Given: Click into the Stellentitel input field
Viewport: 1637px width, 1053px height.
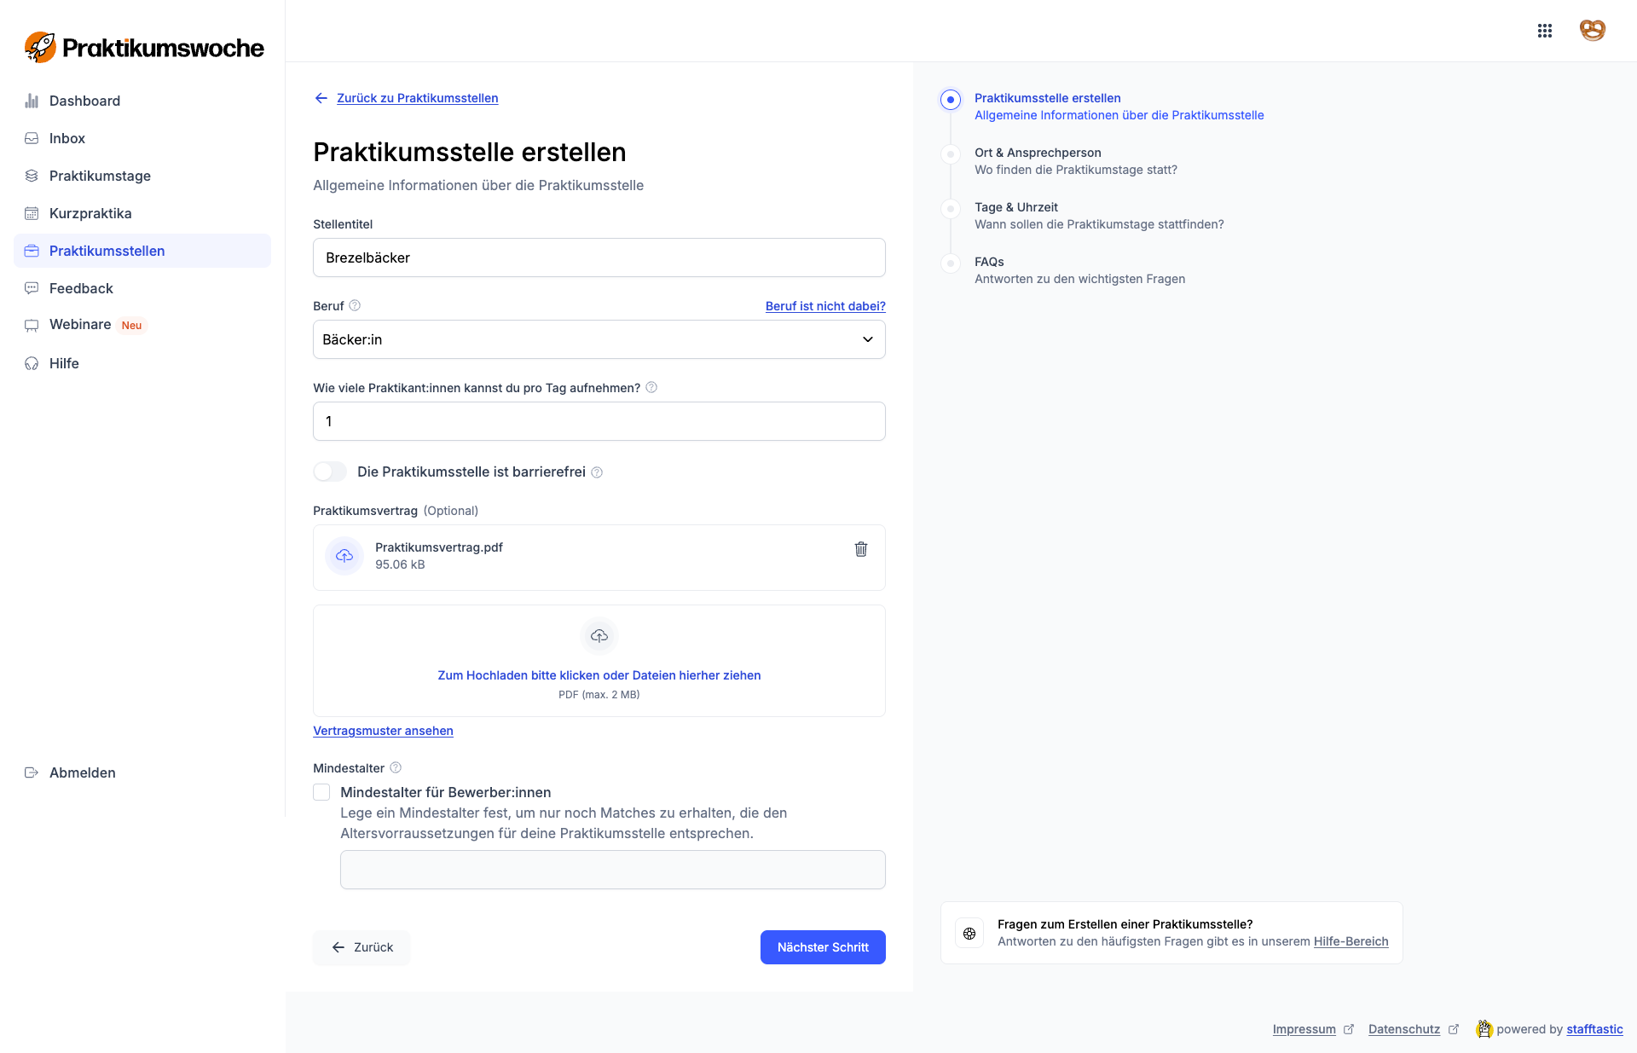Looking at the screenshot, I should pos(599,257).
